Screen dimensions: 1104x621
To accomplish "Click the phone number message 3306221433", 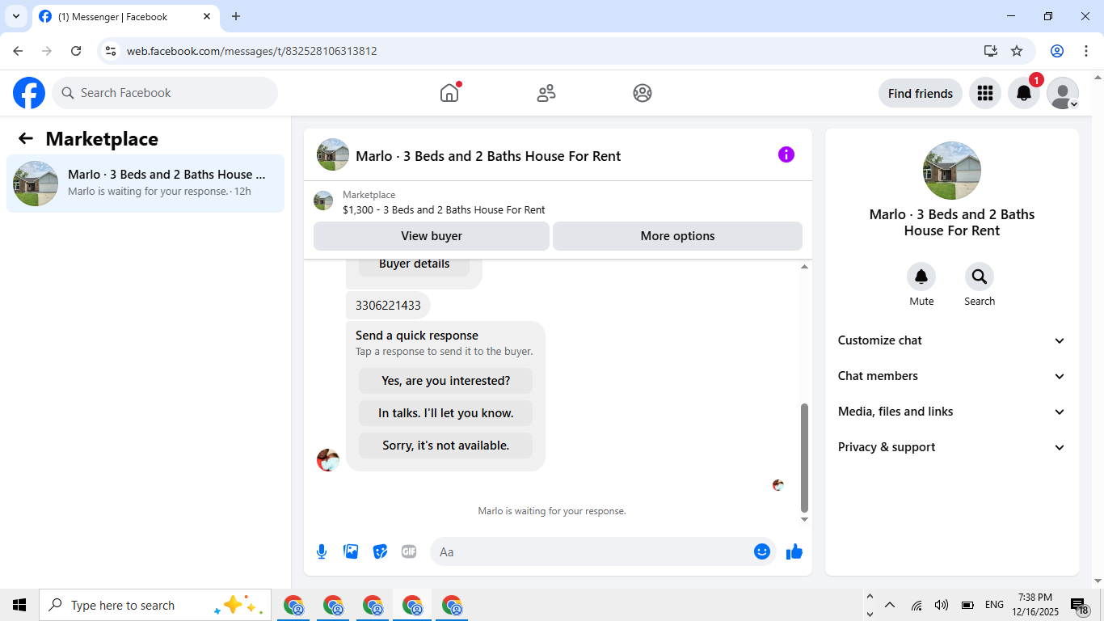I will (388, 306).
